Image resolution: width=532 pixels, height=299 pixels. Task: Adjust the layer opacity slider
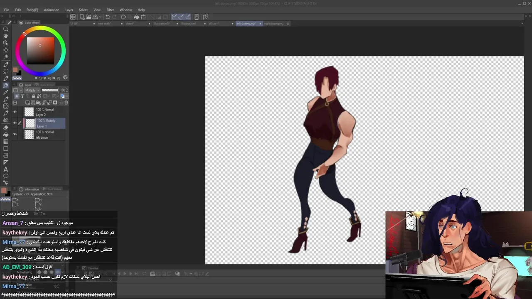coord(50,90)
